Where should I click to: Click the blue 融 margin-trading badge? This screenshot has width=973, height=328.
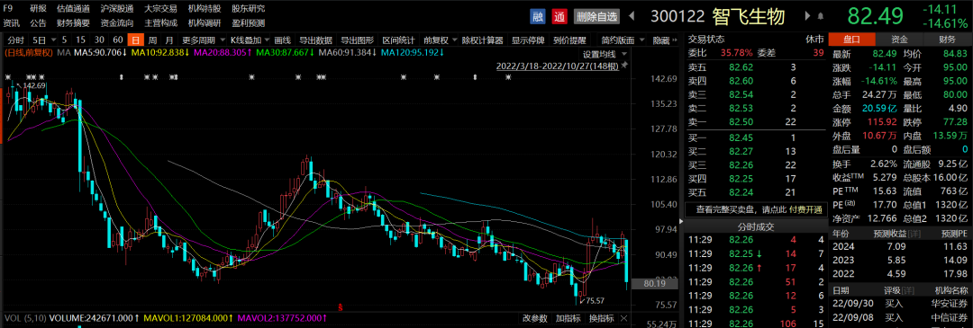pos(538,16)
